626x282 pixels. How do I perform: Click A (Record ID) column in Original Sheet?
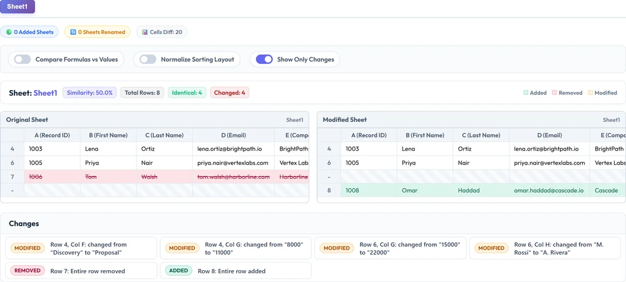(53, 135)
